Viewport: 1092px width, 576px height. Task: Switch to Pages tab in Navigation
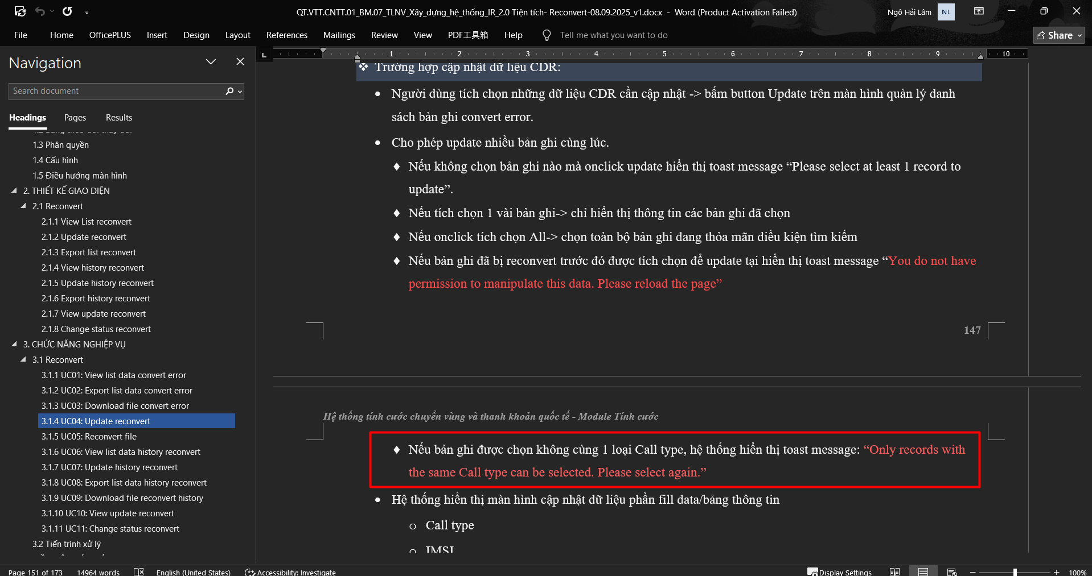[75, 118]
